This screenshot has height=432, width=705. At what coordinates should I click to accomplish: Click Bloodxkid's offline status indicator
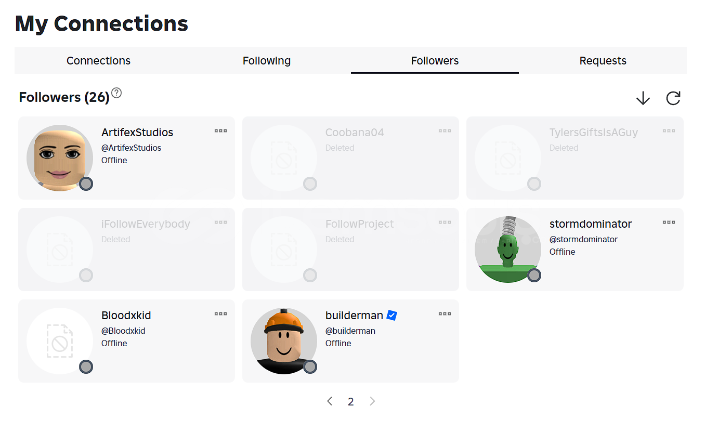click(86, 366)
